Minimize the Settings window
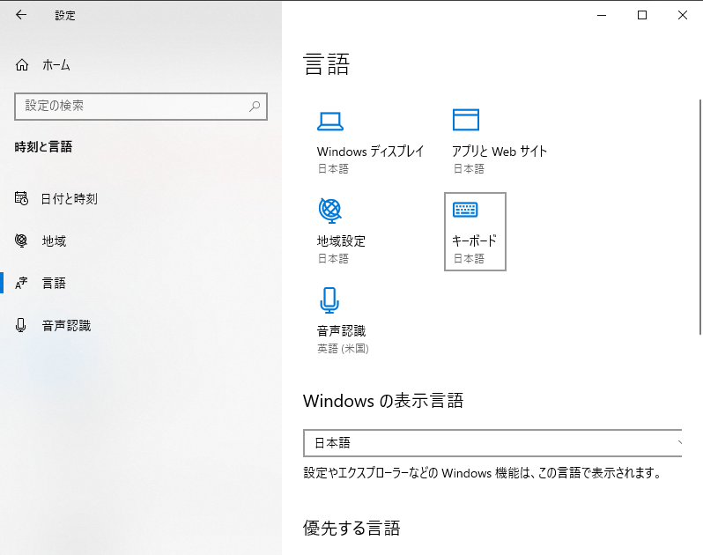 [602, 15]
